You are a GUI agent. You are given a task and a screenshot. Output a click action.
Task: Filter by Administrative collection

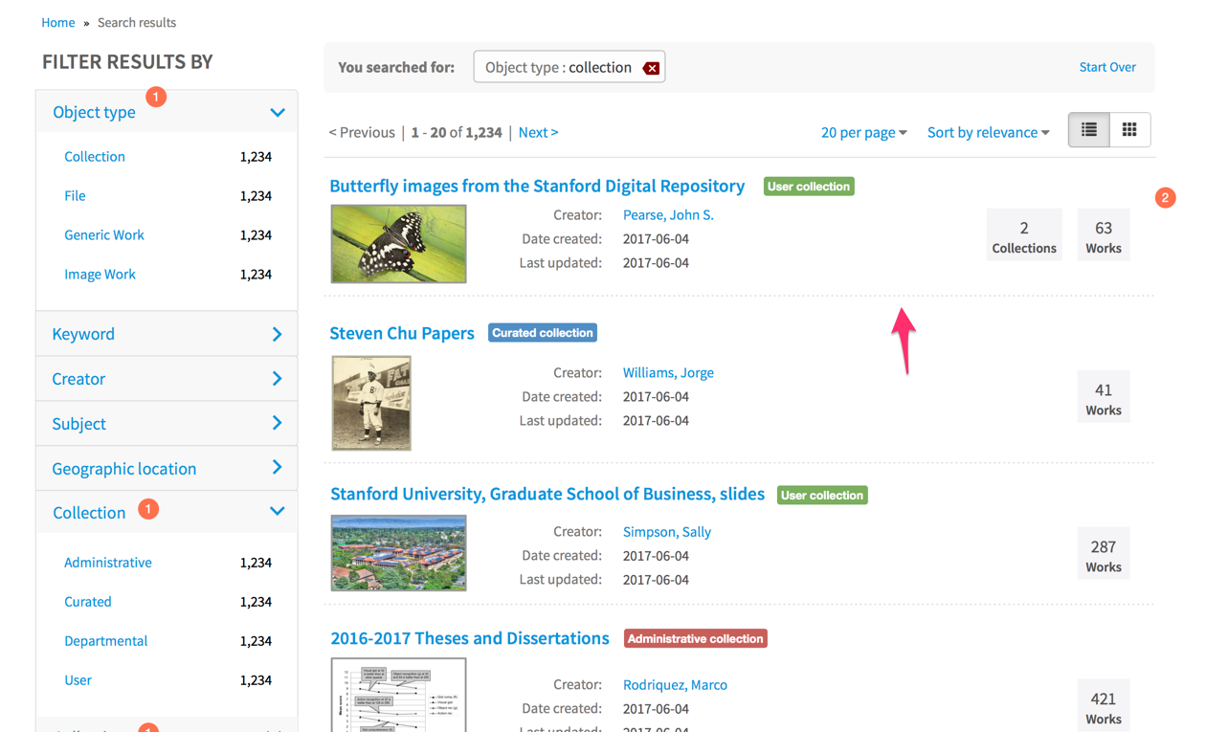pyautogui.click(x=108, y=563)
